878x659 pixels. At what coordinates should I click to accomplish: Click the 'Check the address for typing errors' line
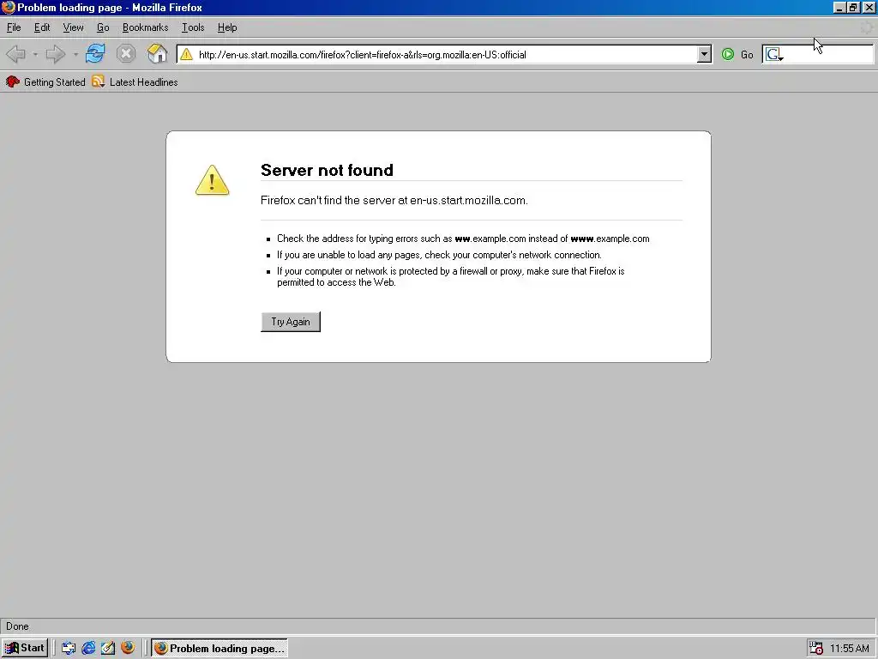click(x=463, y=239)
